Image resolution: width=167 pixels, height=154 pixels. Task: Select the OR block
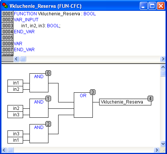(x=83, y=105)
